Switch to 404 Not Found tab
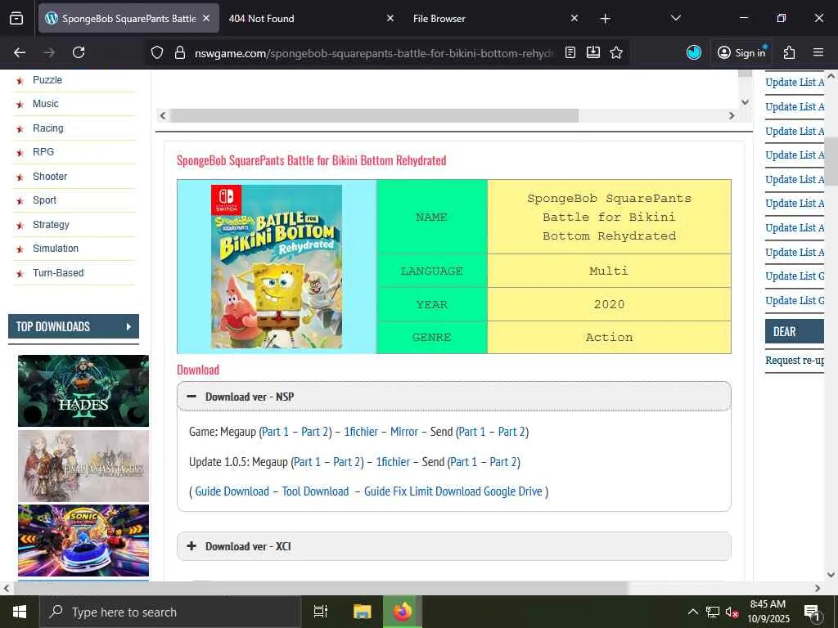 coord(312,18)
